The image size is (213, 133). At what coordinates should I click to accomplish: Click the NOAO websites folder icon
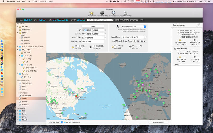pos(20,120)
